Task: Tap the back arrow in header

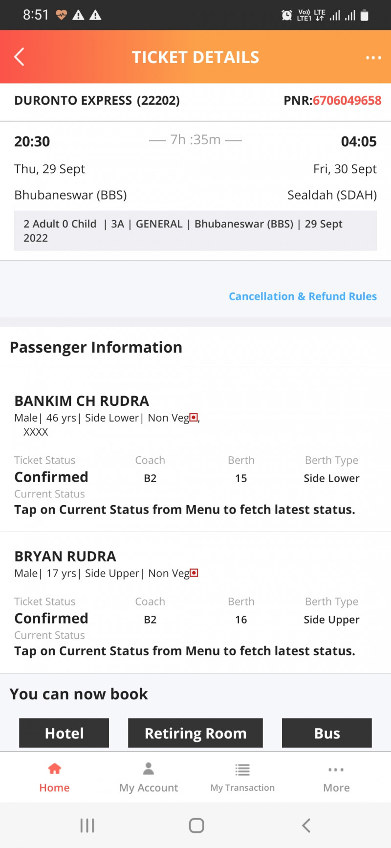Action: 20,57
